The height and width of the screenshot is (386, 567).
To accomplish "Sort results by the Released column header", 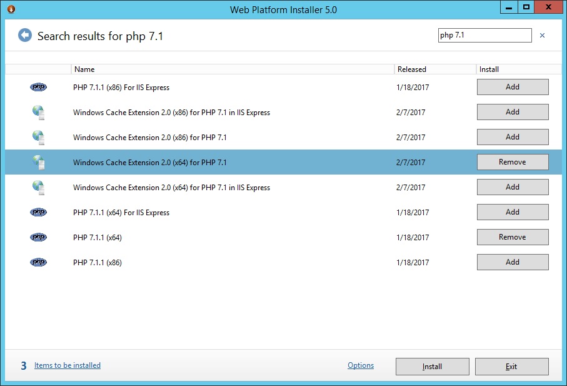I will [435, 69].
